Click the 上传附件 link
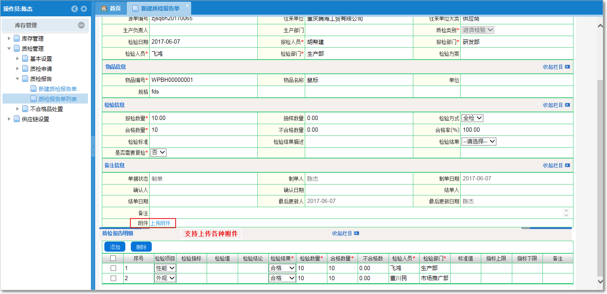The image size is (607, 294). tap(161, 223)
